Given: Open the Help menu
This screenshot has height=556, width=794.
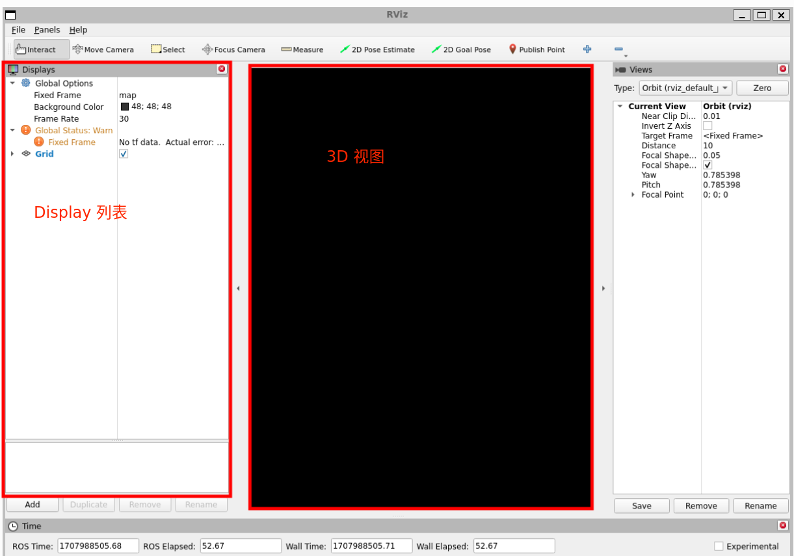Looking at the screenshot, I should click(78, 30).
